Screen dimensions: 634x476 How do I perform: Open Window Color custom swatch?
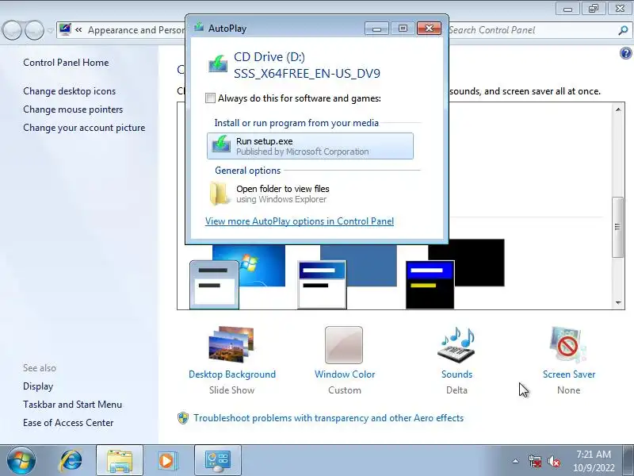click(x=344, y=345)
